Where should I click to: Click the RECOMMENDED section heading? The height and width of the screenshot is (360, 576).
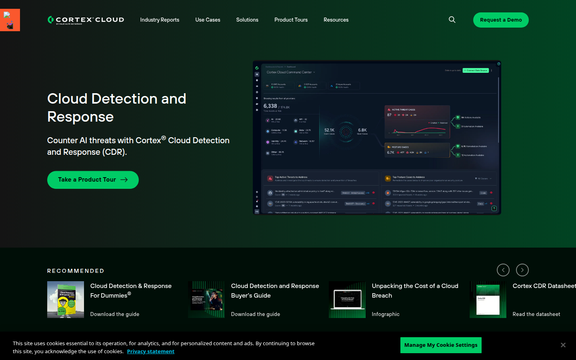click(x=76, y=271)
